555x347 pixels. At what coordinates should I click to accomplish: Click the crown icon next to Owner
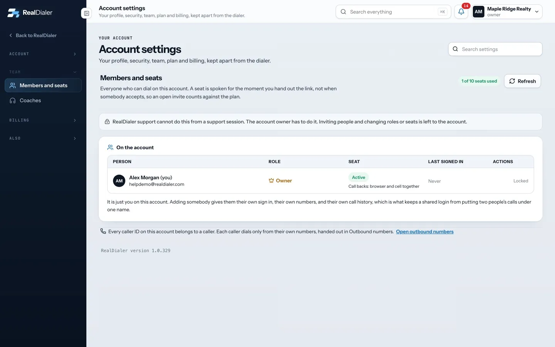coord(271,180)
